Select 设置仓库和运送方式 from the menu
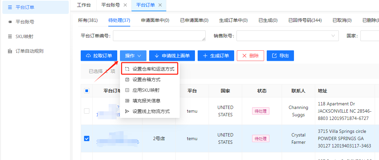Image resolution: width=379 pixels, height=160 pixels. coord(153,69)
